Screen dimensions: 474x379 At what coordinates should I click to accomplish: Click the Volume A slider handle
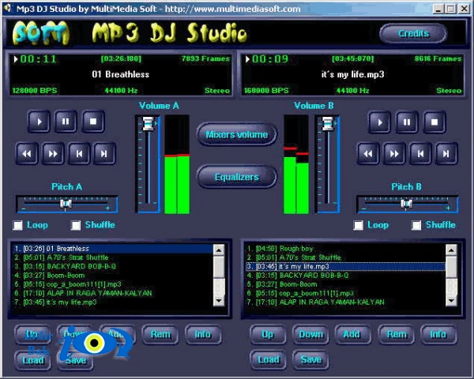tap(149, 123)
